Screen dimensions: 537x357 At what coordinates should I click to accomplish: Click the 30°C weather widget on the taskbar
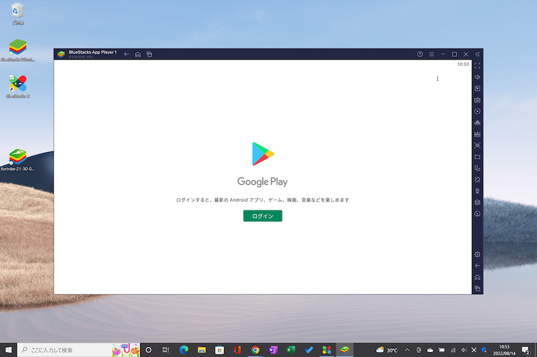(387, 350)
